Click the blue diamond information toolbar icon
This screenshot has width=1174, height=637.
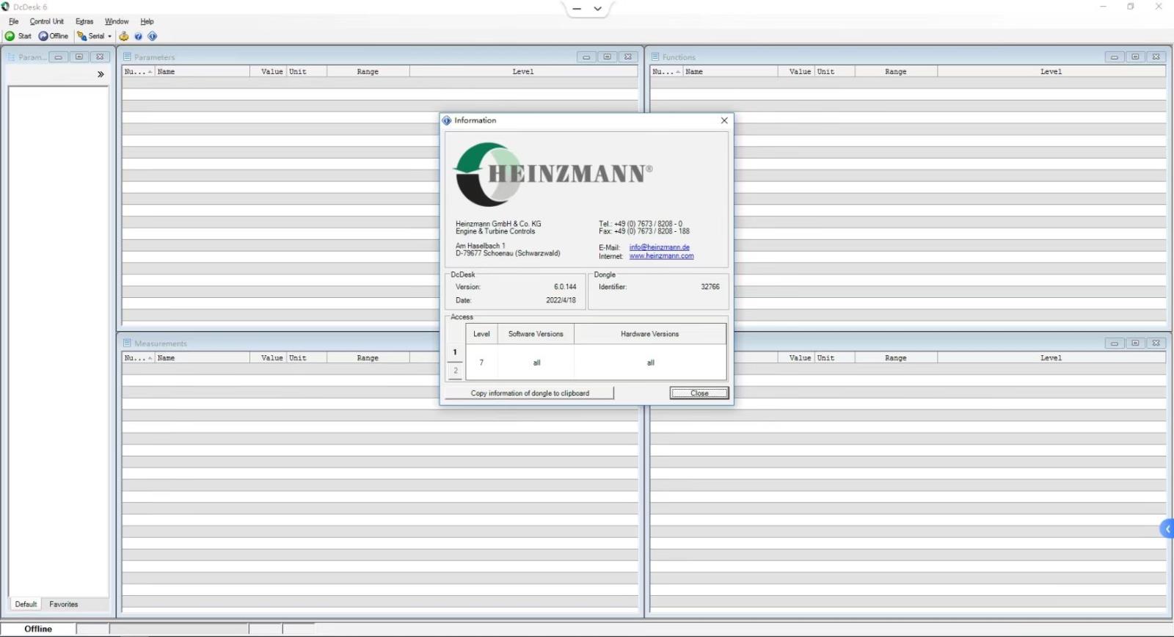[x=153, y=36]
